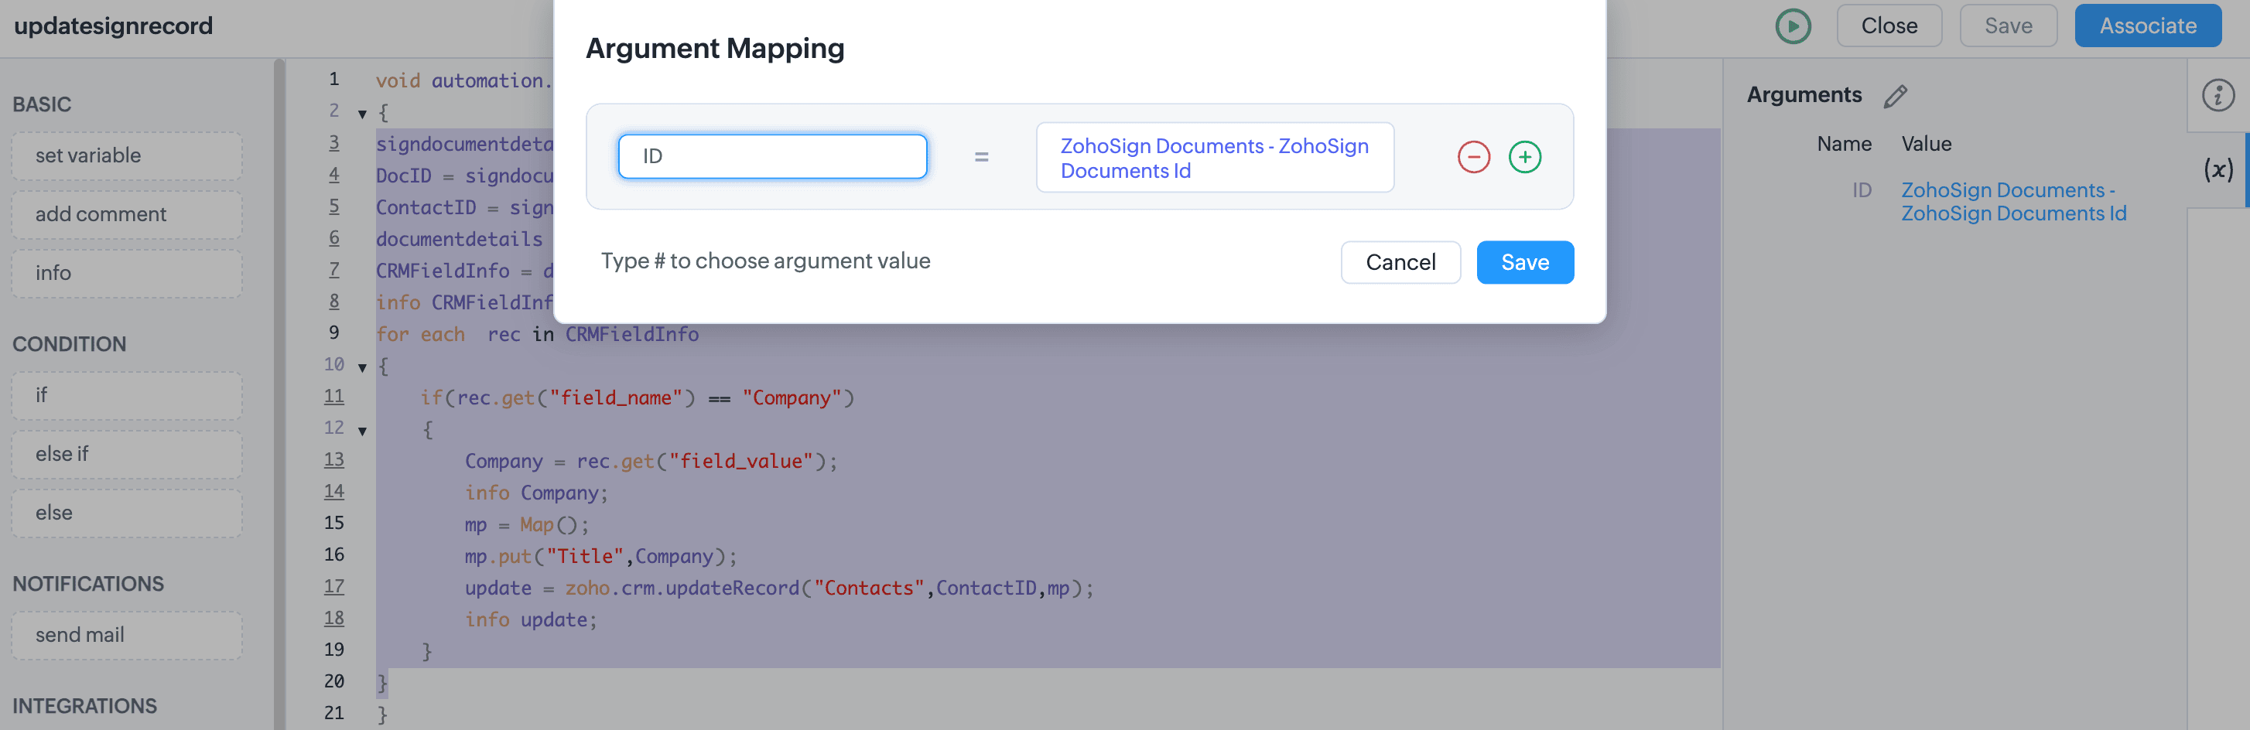Pick the 'send mail' notification snippet
Viewport: 2250px width, 730px height.
[x=127, y=635]
